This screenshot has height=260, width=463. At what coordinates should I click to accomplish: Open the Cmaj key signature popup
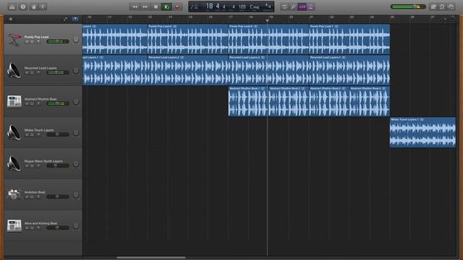[x=254, y=6]
